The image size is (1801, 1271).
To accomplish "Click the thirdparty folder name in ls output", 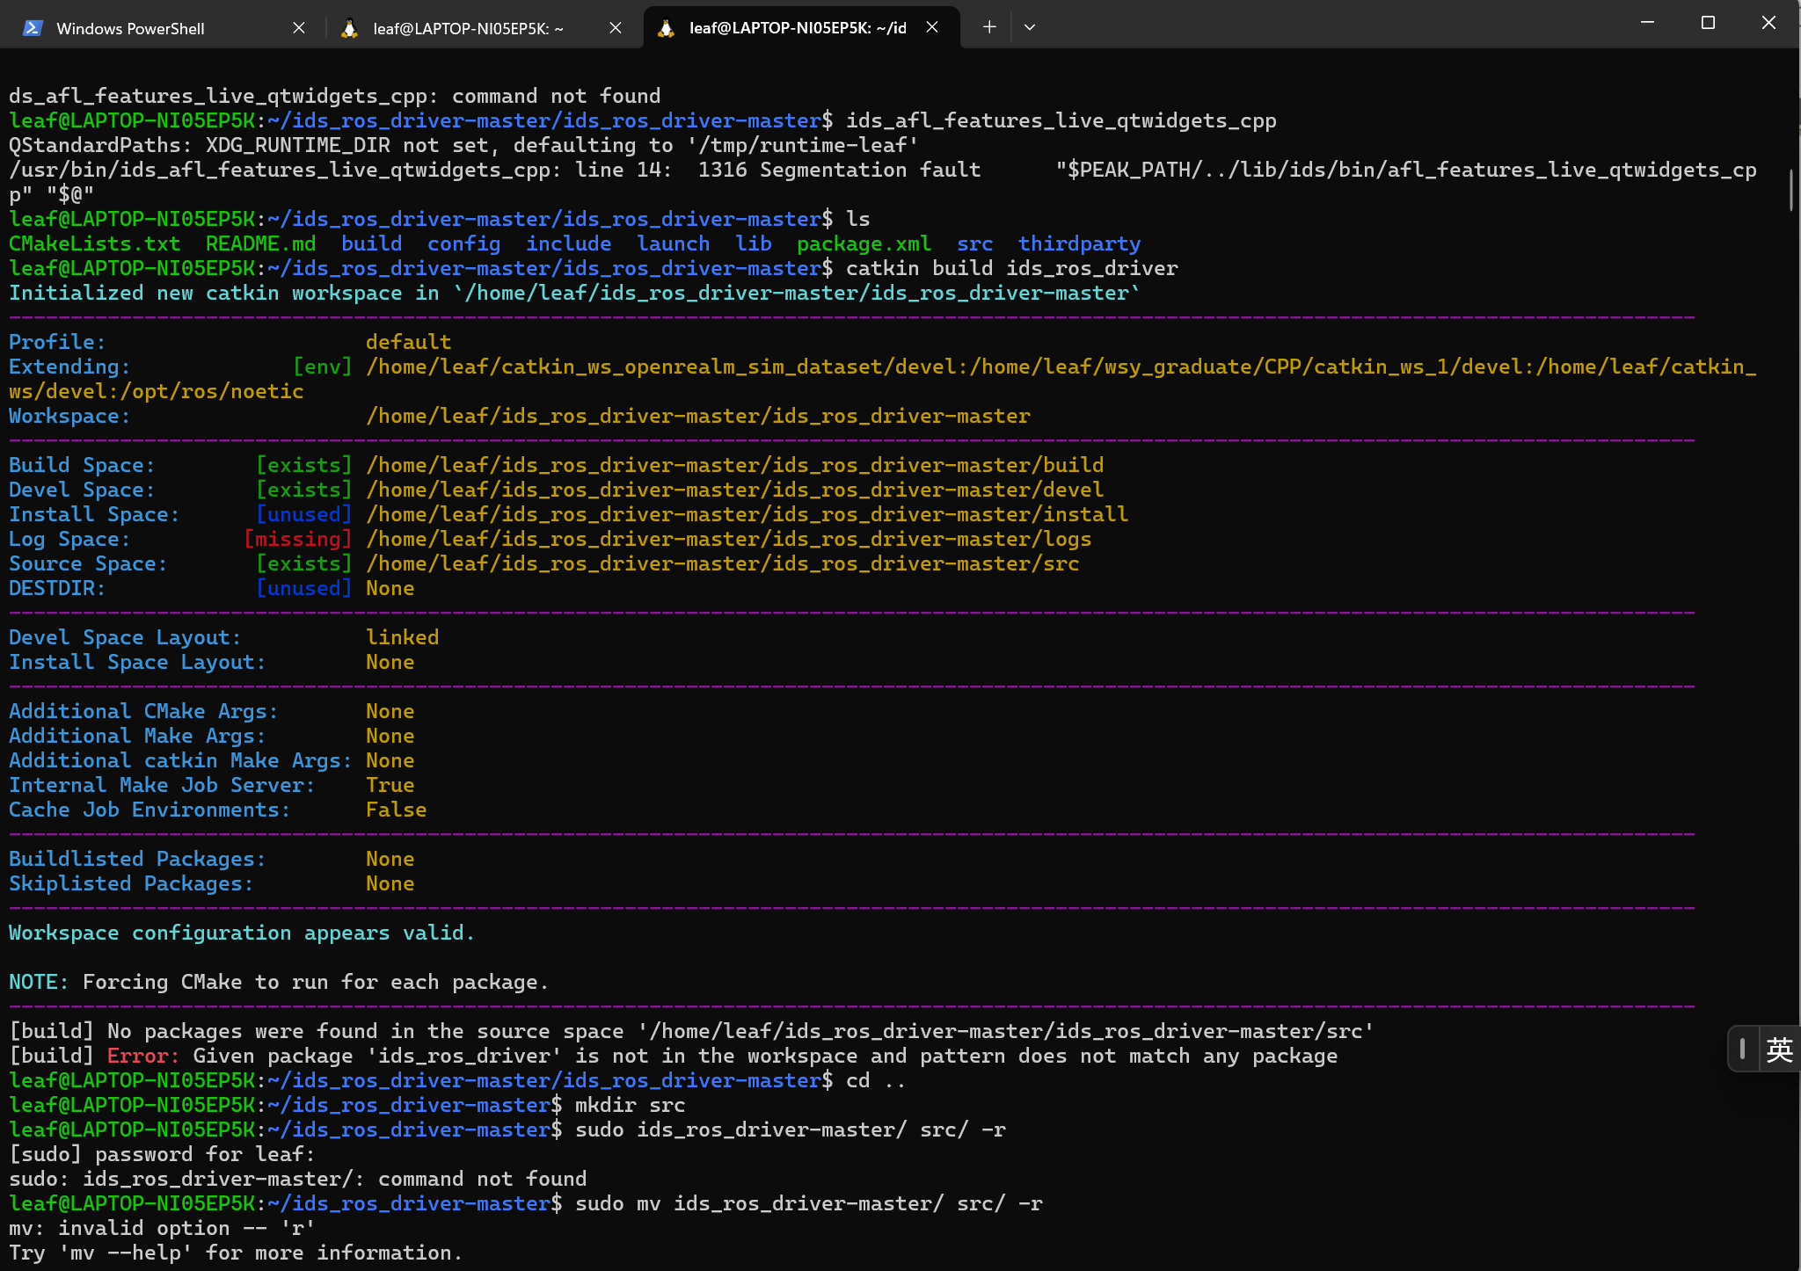I will pos(1079,243).
